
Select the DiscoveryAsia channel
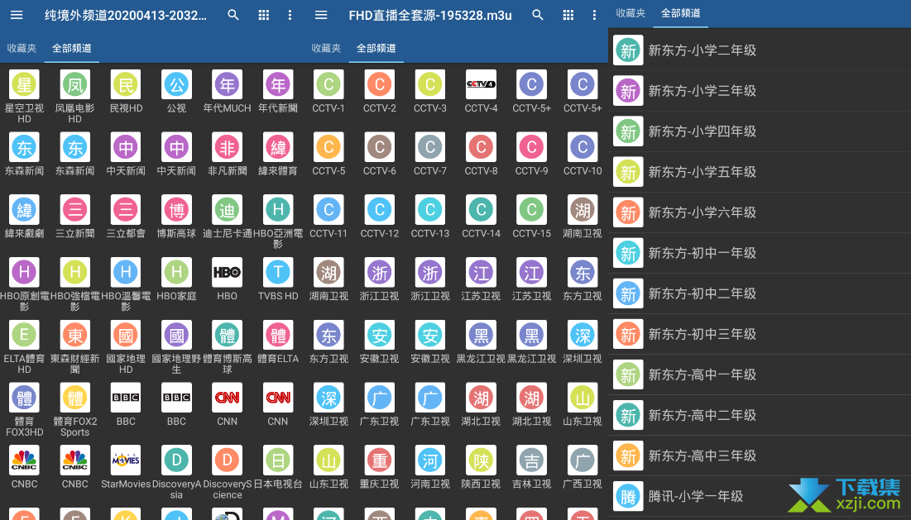(x=176, y=472)
